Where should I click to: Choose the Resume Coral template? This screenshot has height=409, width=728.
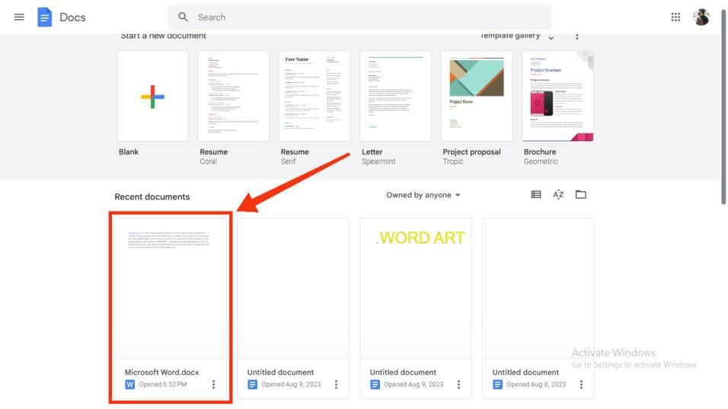click(234, 96)
